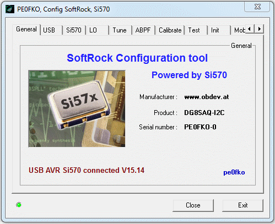Click the green connection status LED
Image resolution: width=275 pixels, height=224 pixels.
pyautogui.click(x=19, y=205)
